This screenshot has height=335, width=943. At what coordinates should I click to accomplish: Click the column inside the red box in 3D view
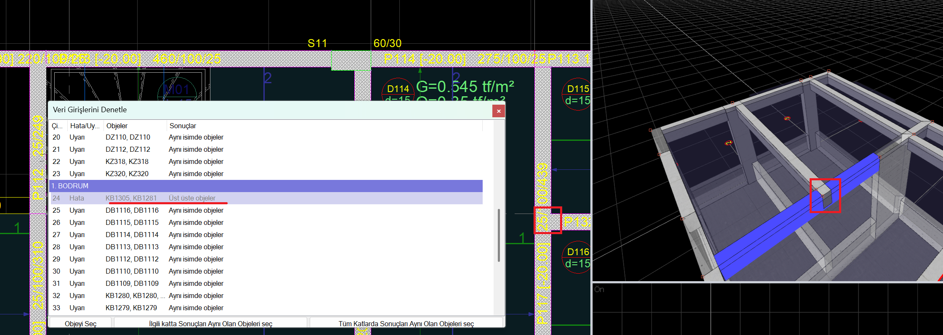coord(824,195)
